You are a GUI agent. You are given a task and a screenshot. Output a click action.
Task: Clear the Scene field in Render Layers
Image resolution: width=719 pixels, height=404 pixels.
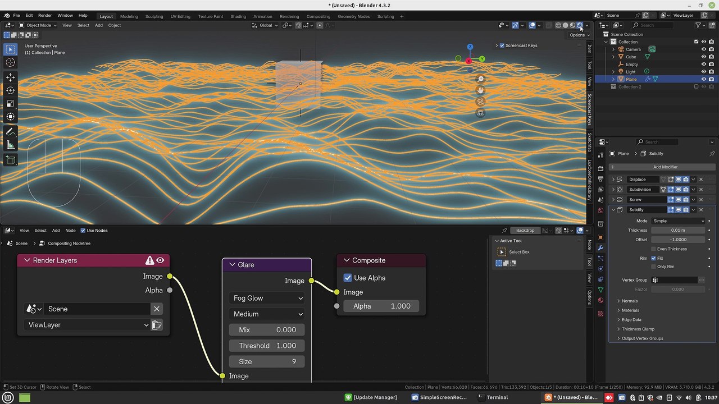157,309
